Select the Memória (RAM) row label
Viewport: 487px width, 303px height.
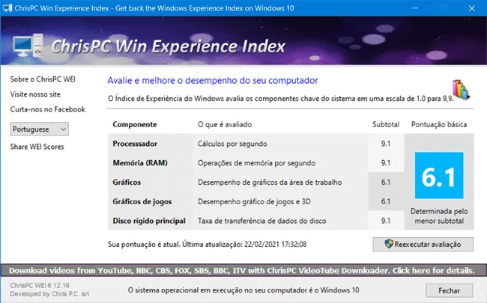point(140,163)
